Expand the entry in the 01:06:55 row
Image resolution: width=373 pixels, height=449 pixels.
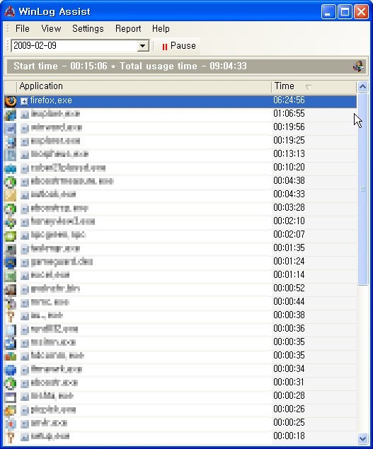tap(25, 115)
